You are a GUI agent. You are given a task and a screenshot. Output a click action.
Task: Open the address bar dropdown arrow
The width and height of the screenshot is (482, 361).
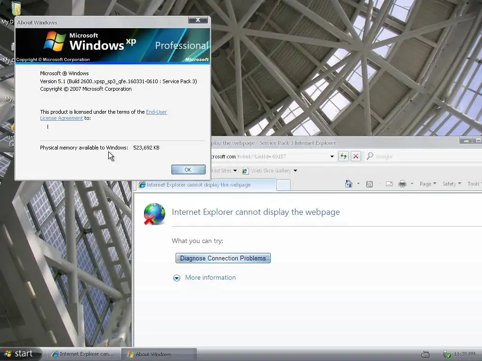pyautogui.click(x=332, y=157)
